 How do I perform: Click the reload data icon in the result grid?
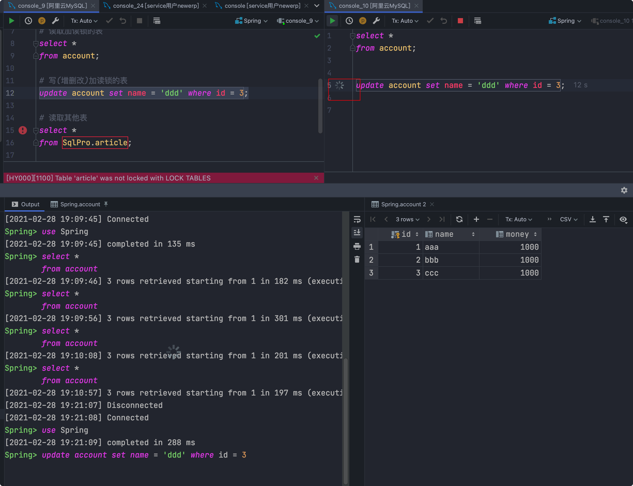(459, 219)
